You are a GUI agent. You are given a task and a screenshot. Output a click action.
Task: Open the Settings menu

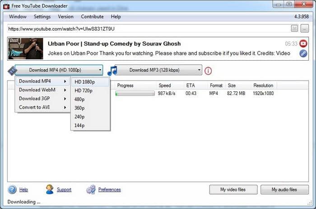(x=42, y=17)
